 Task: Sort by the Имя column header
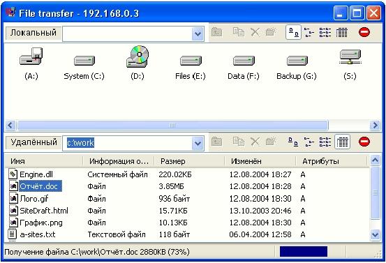(44, 161)
